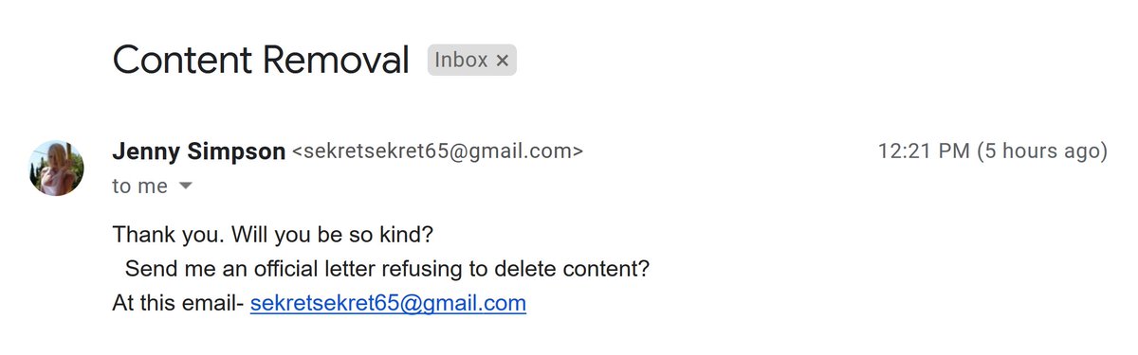Click the 12:21 PM timestamp
The image size is (1138, 355).
[x=924, y=151]
